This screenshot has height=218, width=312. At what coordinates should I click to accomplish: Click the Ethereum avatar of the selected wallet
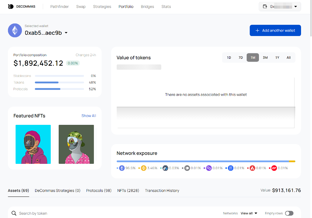(15, 30)
